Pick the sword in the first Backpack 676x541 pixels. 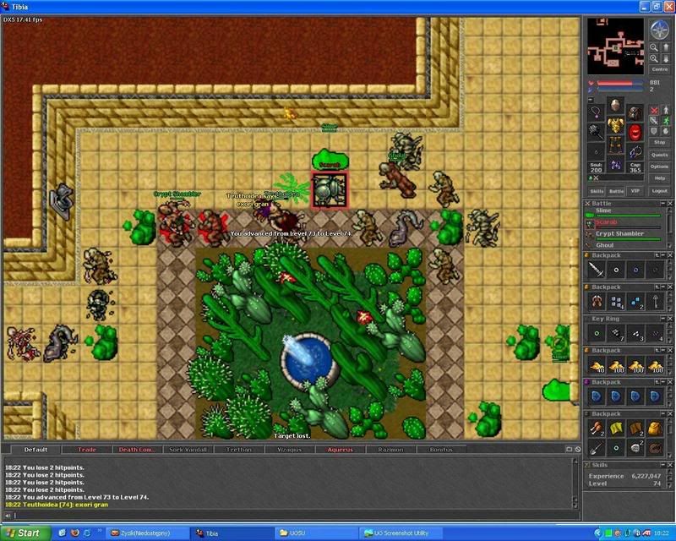click(x=597, y=270)
